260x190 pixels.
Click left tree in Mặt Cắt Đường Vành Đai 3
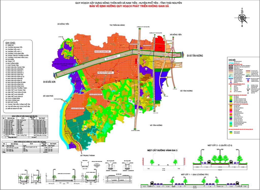[152, 161]
